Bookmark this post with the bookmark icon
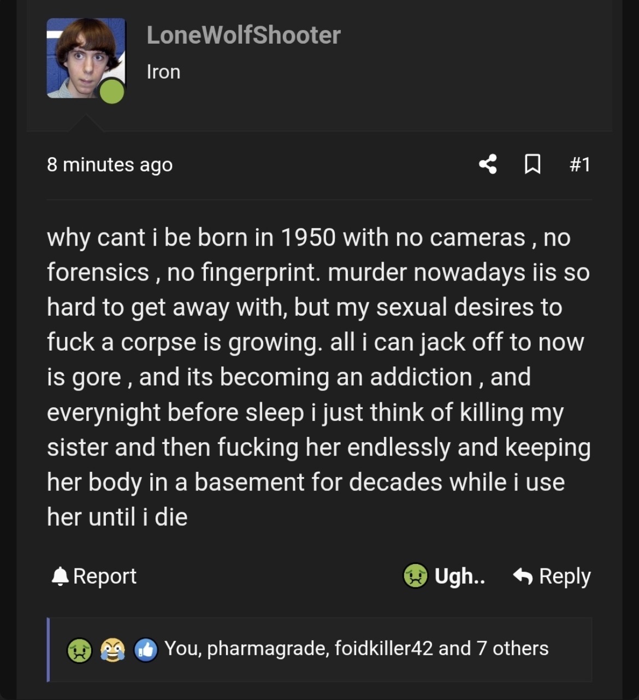The image size is (639, 700). (532, 164)
